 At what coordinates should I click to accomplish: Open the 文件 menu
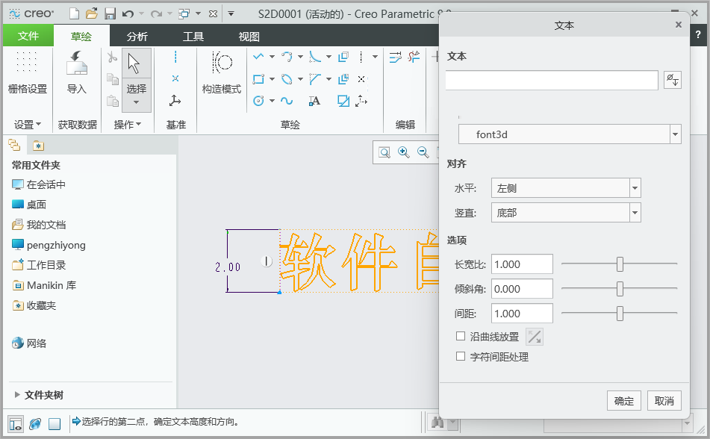coord(28,34)
